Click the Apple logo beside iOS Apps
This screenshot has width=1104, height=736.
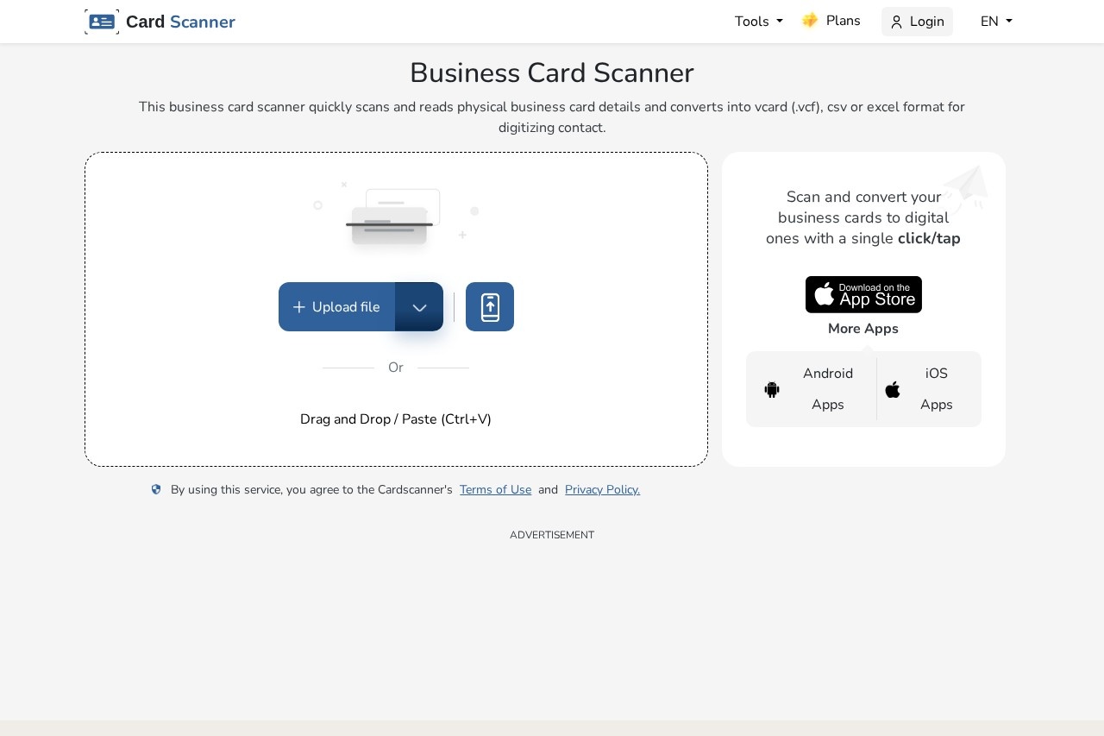[893, 389]
